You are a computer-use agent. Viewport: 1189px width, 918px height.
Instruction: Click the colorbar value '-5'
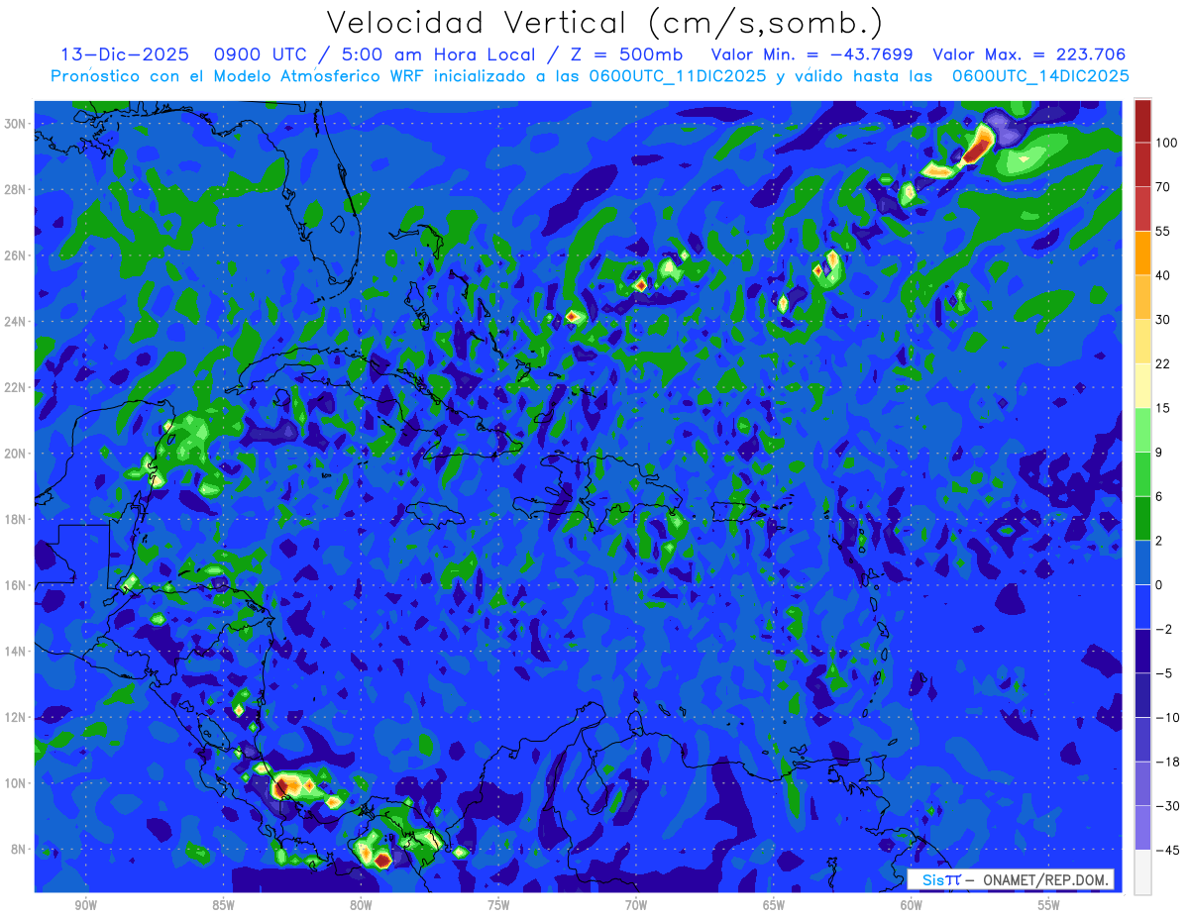(1163, 673)
